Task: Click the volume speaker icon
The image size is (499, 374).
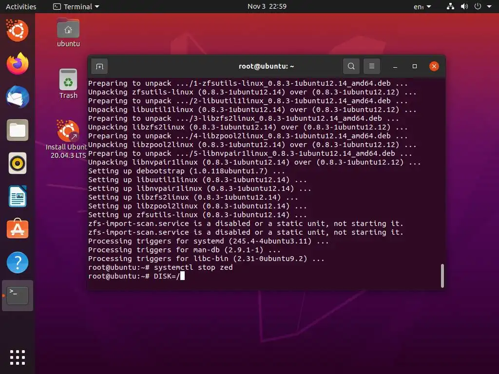Action: click(464, 6)
